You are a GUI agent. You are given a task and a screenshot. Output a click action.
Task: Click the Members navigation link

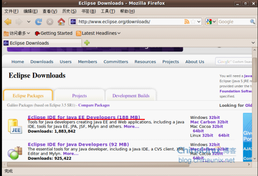click(x=88, y=62)
